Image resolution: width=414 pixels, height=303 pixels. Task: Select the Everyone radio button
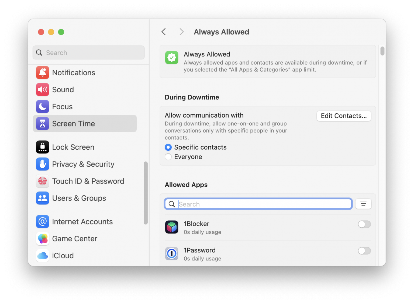(x=168, y=157)
